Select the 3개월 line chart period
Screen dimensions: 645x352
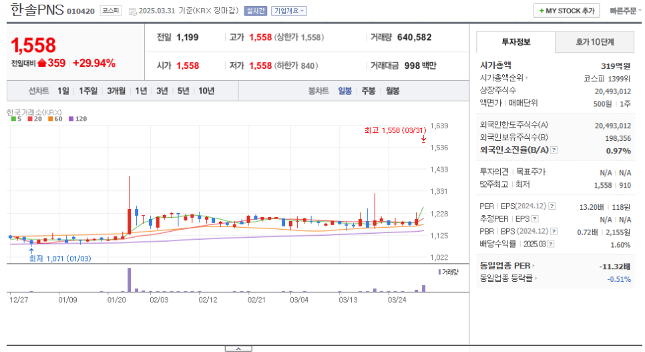click(x=116, y=91)
